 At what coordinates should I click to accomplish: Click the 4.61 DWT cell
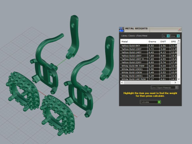tap(164, 79)
